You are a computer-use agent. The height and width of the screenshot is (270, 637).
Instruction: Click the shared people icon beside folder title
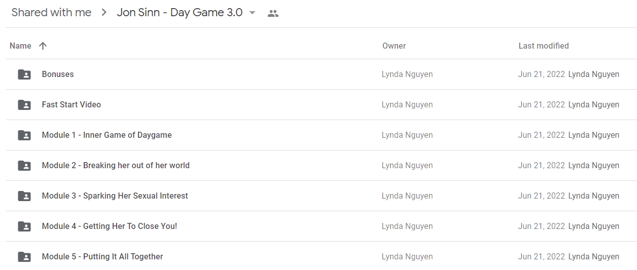point(273,14)
